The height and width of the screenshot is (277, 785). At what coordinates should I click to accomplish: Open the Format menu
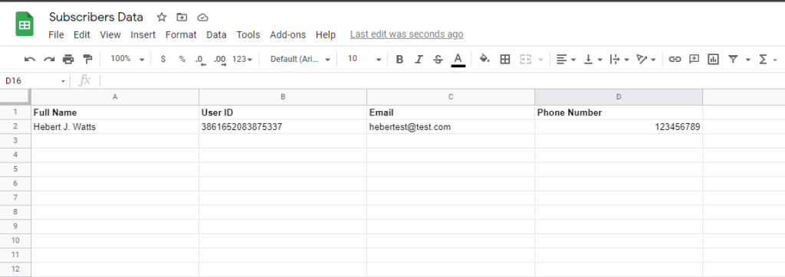point(181,34)
